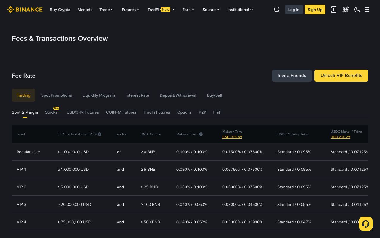Switch to Spot Promotions tab
The width and height of the screenshot is (380, 238).
point(56,95)
